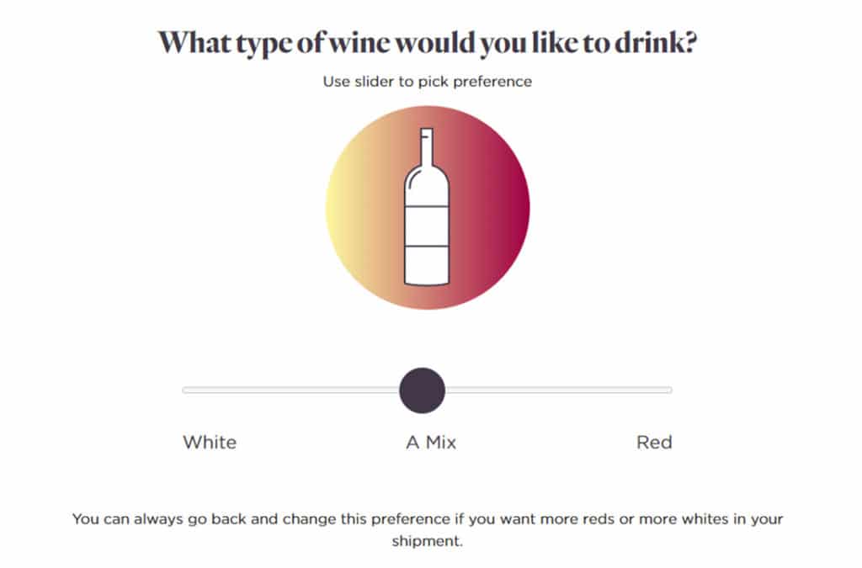The height and width of the screenshot is (568, 862).
Task: Click the bottom section of the bottle
Action: tap(427, 265)
